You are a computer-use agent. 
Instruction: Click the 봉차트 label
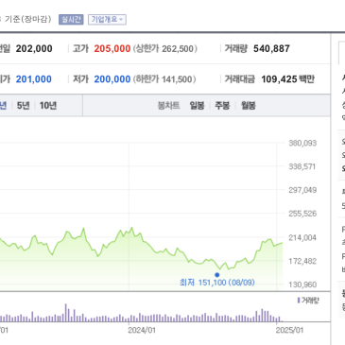pos(168,106)
